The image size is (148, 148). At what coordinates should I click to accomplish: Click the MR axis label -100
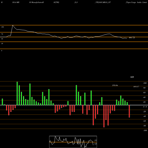point(145,131)
